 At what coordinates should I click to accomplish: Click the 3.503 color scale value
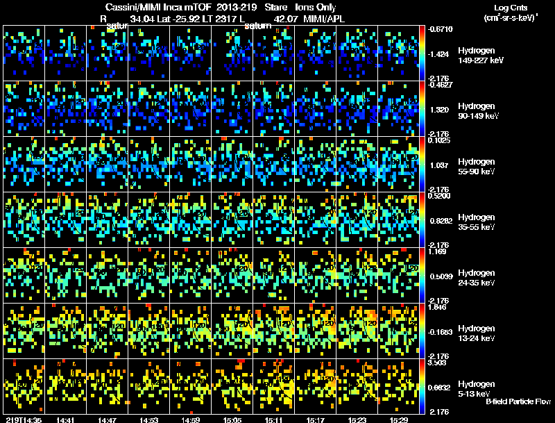(x=438, y=363)
